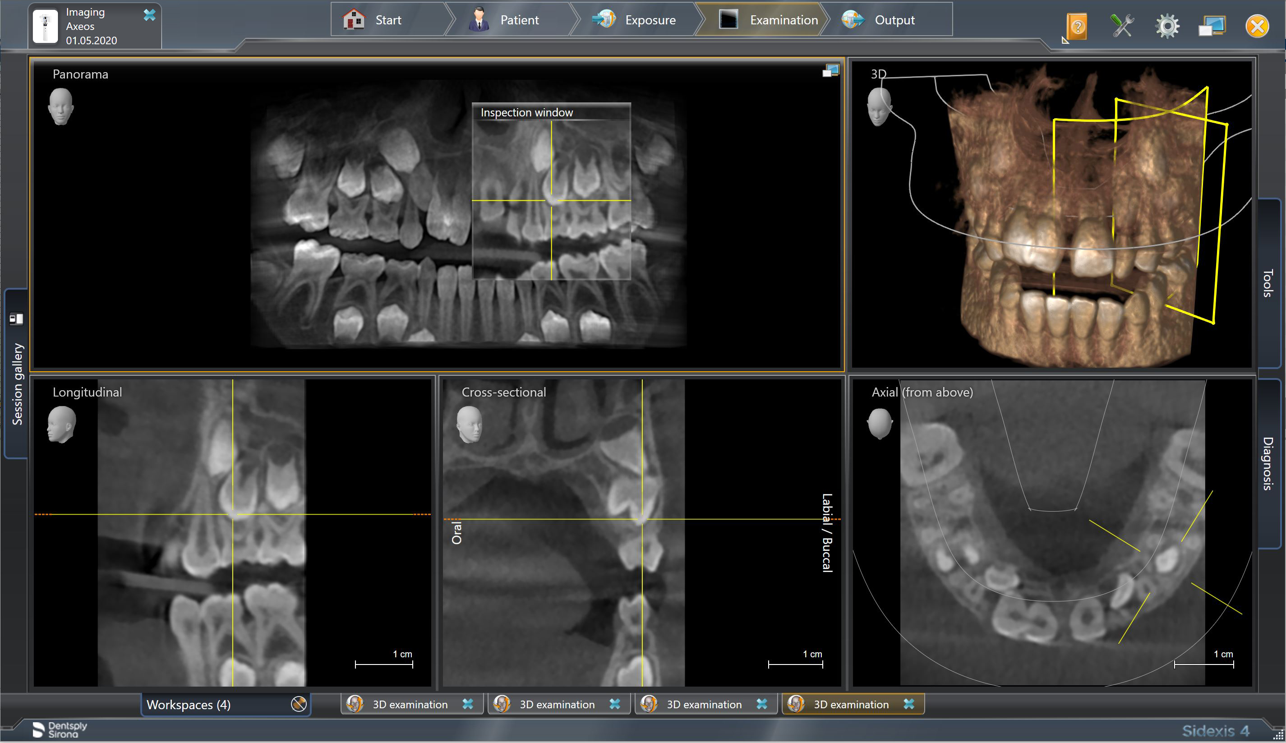Open the Output phase
The height and width of the screenshot is (743, 1286).
(888, 20)
